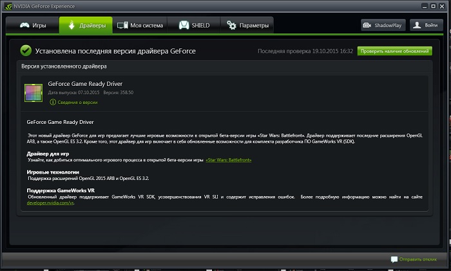Click the Последняя проверка timestamp text
451x271 pixels.
(305, 50)
